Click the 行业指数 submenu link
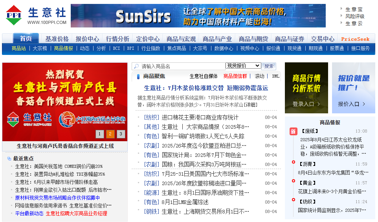Image resolution: width=378 pixels, height=222 pixels. 150,48
